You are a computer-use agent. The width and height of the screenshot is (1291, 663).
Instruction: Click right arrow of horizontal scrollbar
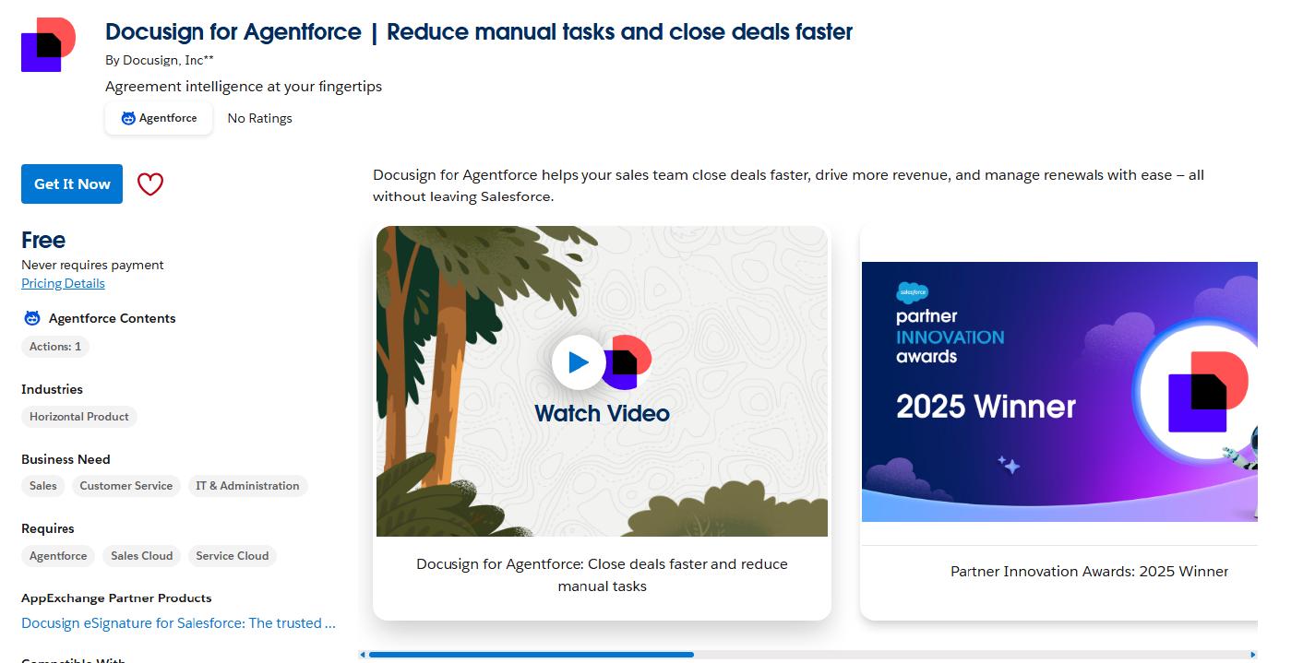click(1252, 655)
